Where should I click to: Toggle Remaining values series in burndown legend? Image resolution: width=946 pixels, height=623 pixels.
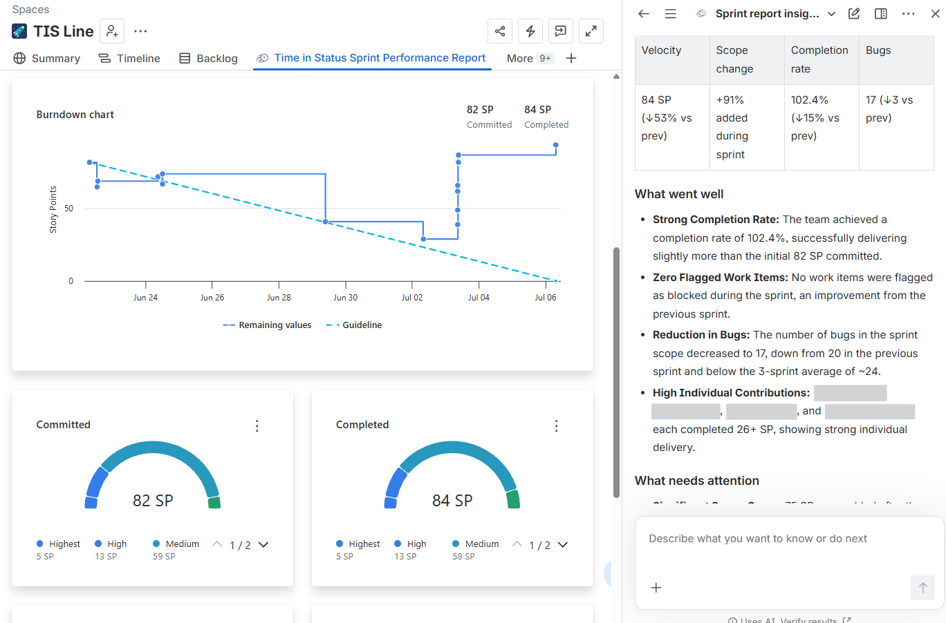[267, 325]
